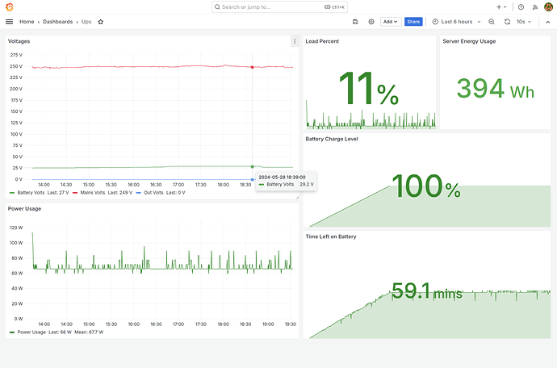The height and width of the screenshot is (368, 557).
Task: Open the hamburger navigation menu
Action: pos(10,22)
